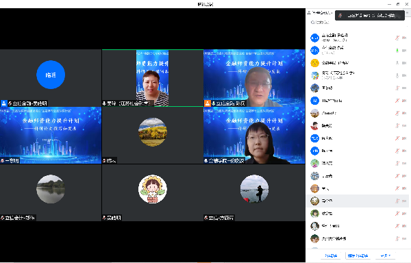Click the dark mute notification banner
The image size is (411, 263).
370,16
